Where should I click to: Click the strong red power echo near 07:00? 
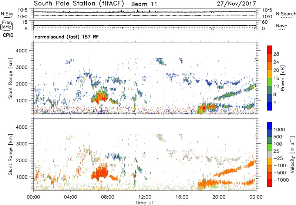[x=99, y=98]
